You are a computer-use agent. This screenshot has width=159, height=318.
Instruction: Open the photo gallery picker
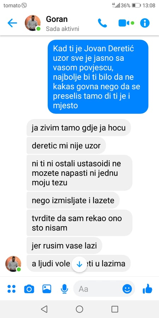pos(47,289)
